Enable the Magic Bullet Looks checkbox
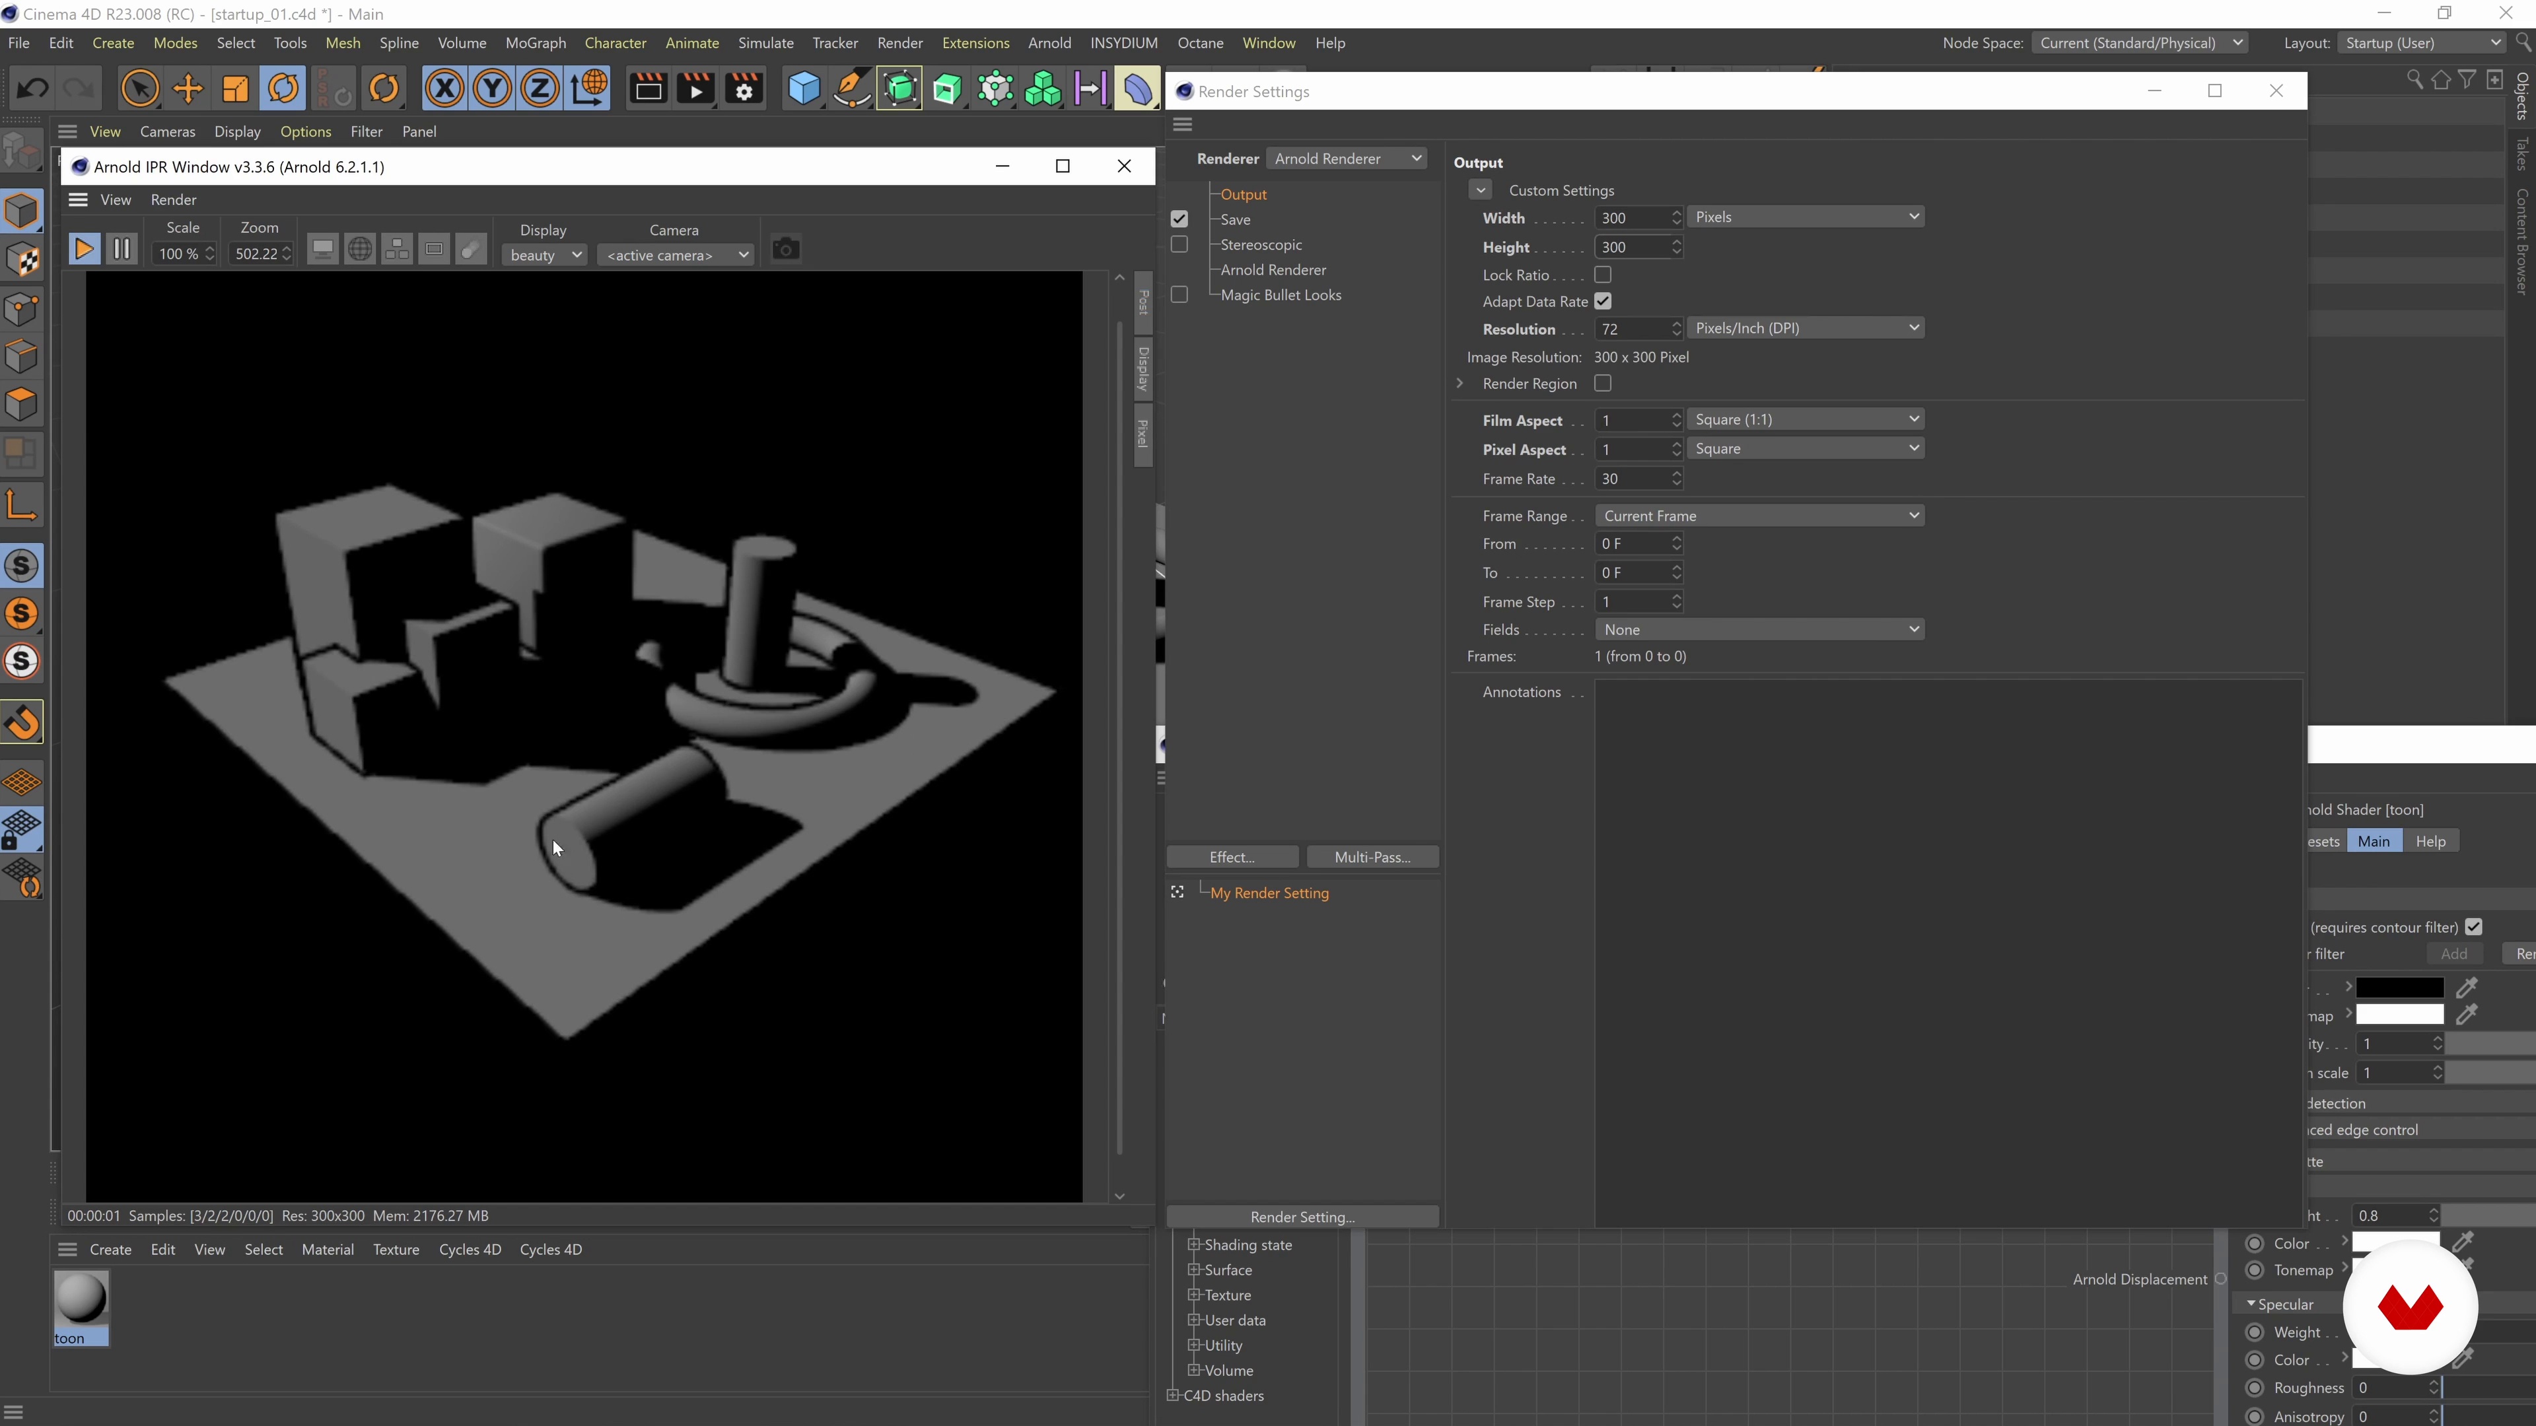This screenshot has width=2536, height=1426. pos(1180,294)
